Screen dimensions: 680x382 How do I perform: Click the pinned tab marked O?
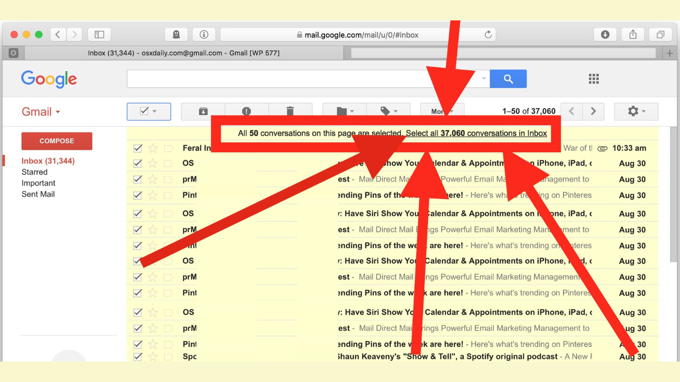pos(13,53)
